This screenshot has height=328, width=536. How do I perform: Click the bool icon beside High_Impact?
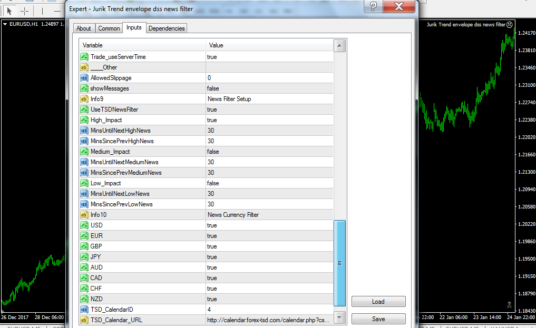84,120
